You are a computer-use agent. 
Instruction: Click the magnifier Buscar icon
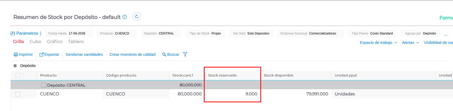164,54
